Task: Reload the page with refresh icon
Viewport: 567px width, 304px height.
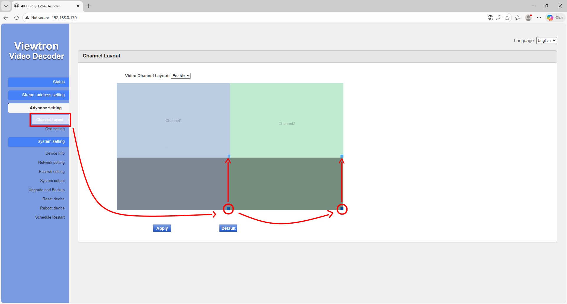Action: coord(17,18)
